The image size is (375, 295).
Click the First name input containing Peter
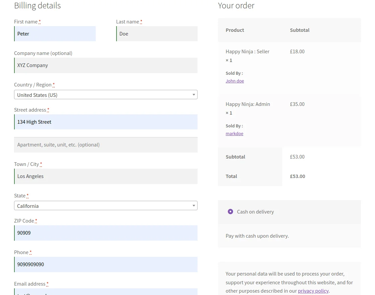point(55,34)
